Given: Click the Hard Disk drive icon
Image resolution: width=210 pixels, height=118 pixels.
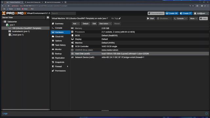Looking at the screenshot, I should click(x=72, y=53).
